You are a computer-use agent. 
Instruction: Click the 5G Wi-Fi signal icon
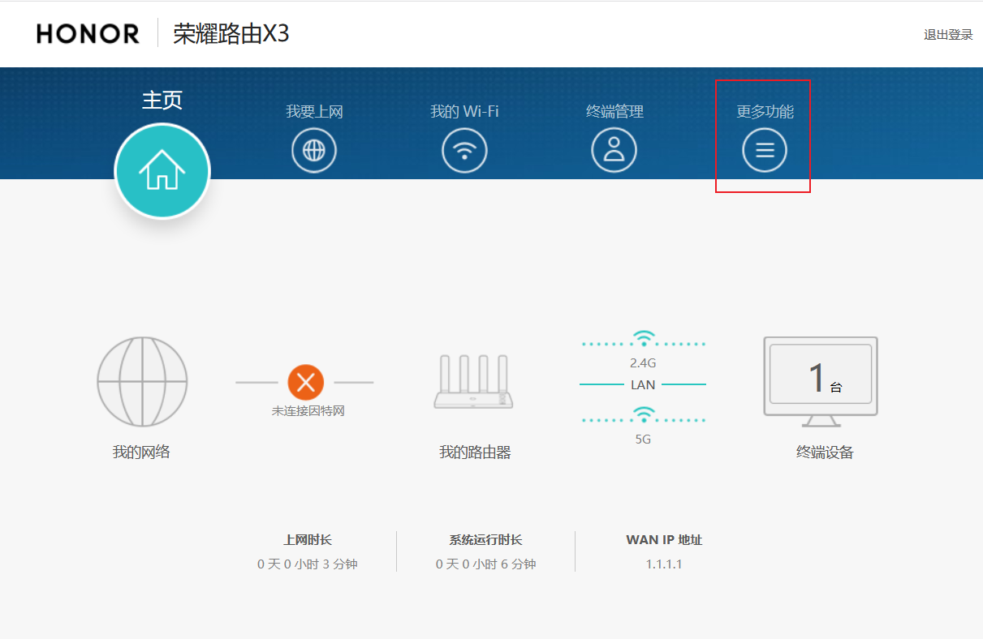pyautogui.click(x=644, y=415)
